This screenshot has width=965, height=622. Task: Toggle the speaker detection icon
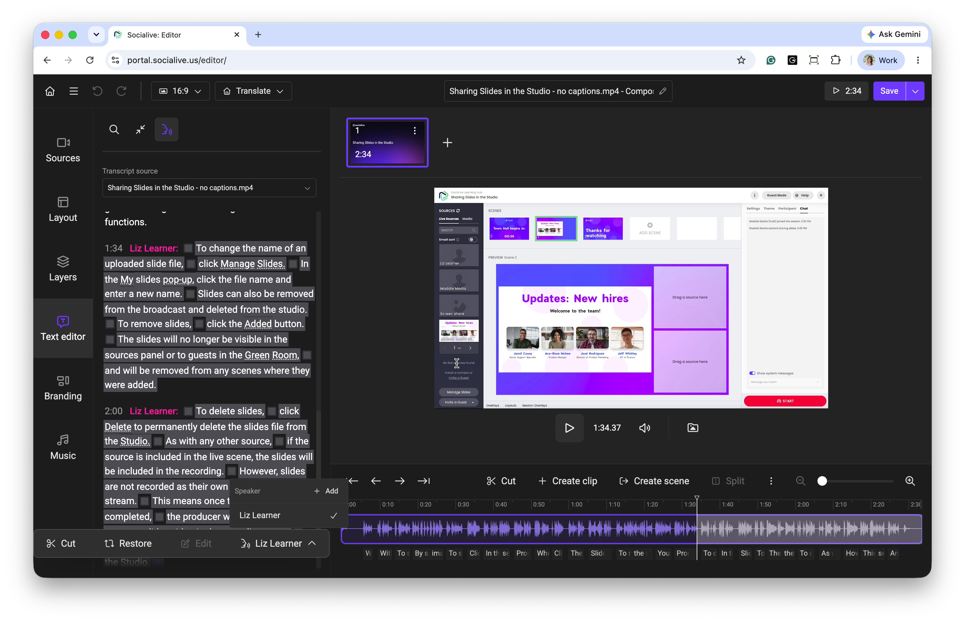[x=166, y=130]
